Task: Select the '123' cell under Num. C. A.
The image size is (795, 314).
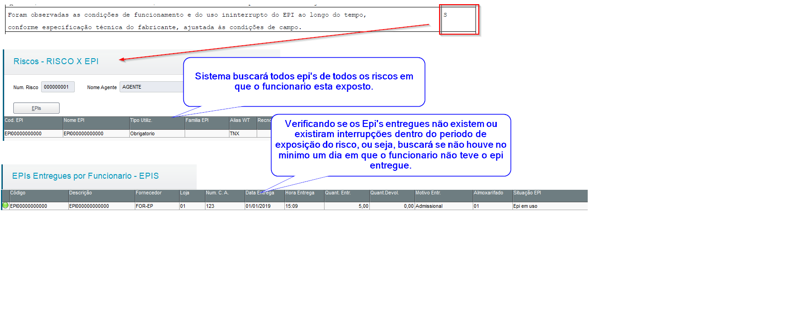Action: [225, 206]
